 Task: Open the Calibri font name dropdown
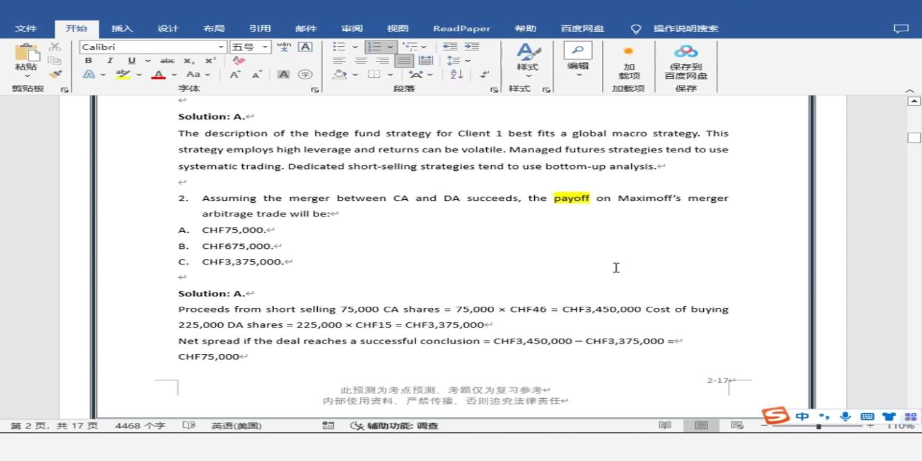pyautogui.click(x=221, y=47)
